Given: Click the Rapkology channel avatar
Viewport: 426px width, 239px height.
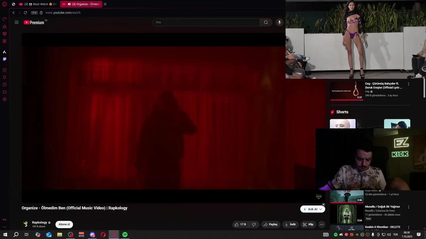Looking at the screenshot, I should (x=26, y=224).
